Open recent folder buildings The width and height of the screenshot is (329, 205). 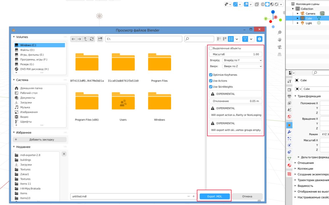pos(37,160)
